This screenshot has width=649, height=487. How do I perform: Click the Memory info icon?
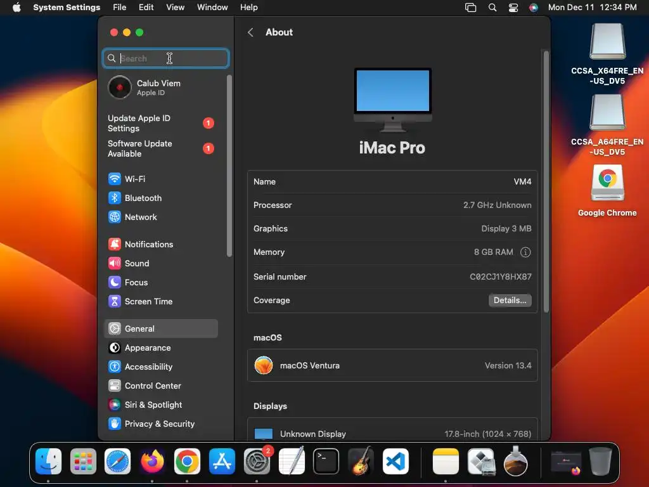pos(525,252)
